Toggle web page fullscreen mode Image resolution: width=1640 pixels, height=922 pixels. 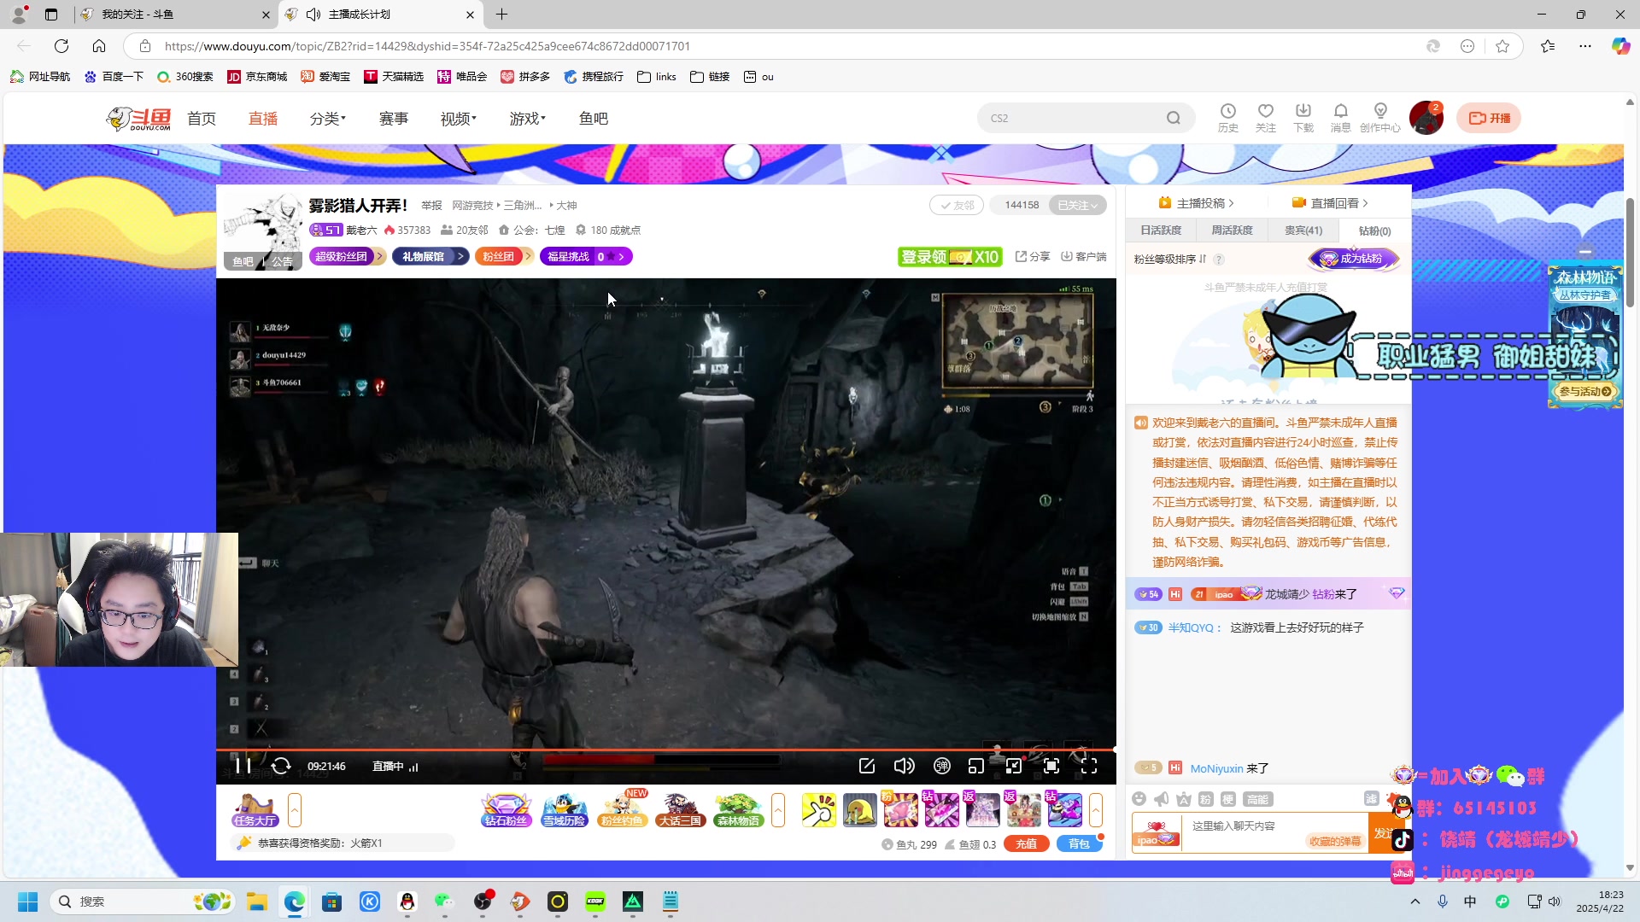point(1051,766)
